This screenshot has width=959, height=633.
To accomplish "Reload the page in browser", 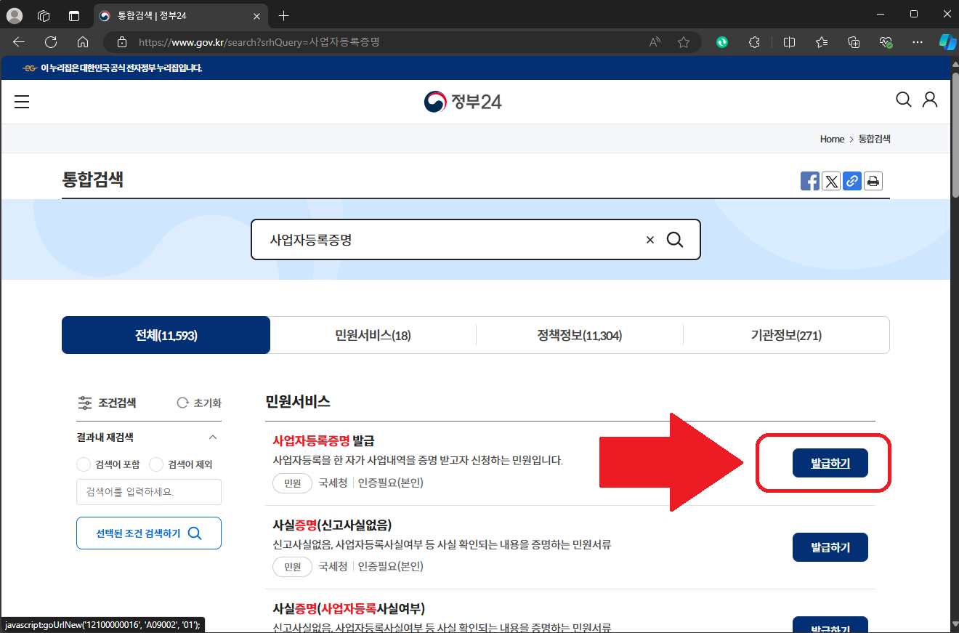I will point(51,42).
